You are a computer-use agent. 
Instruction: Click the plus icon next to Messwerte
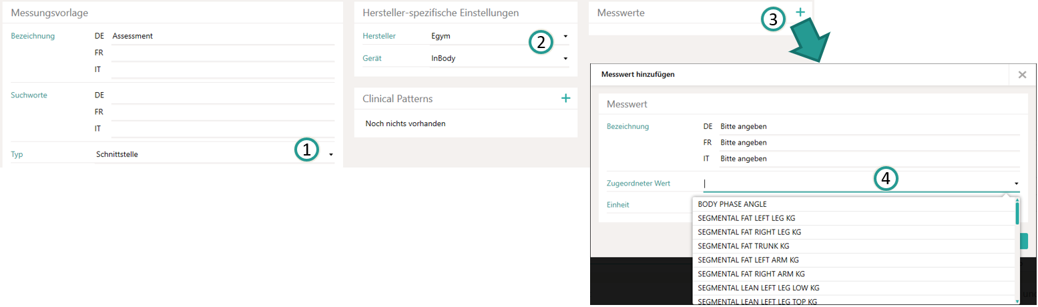pos(800,12)
